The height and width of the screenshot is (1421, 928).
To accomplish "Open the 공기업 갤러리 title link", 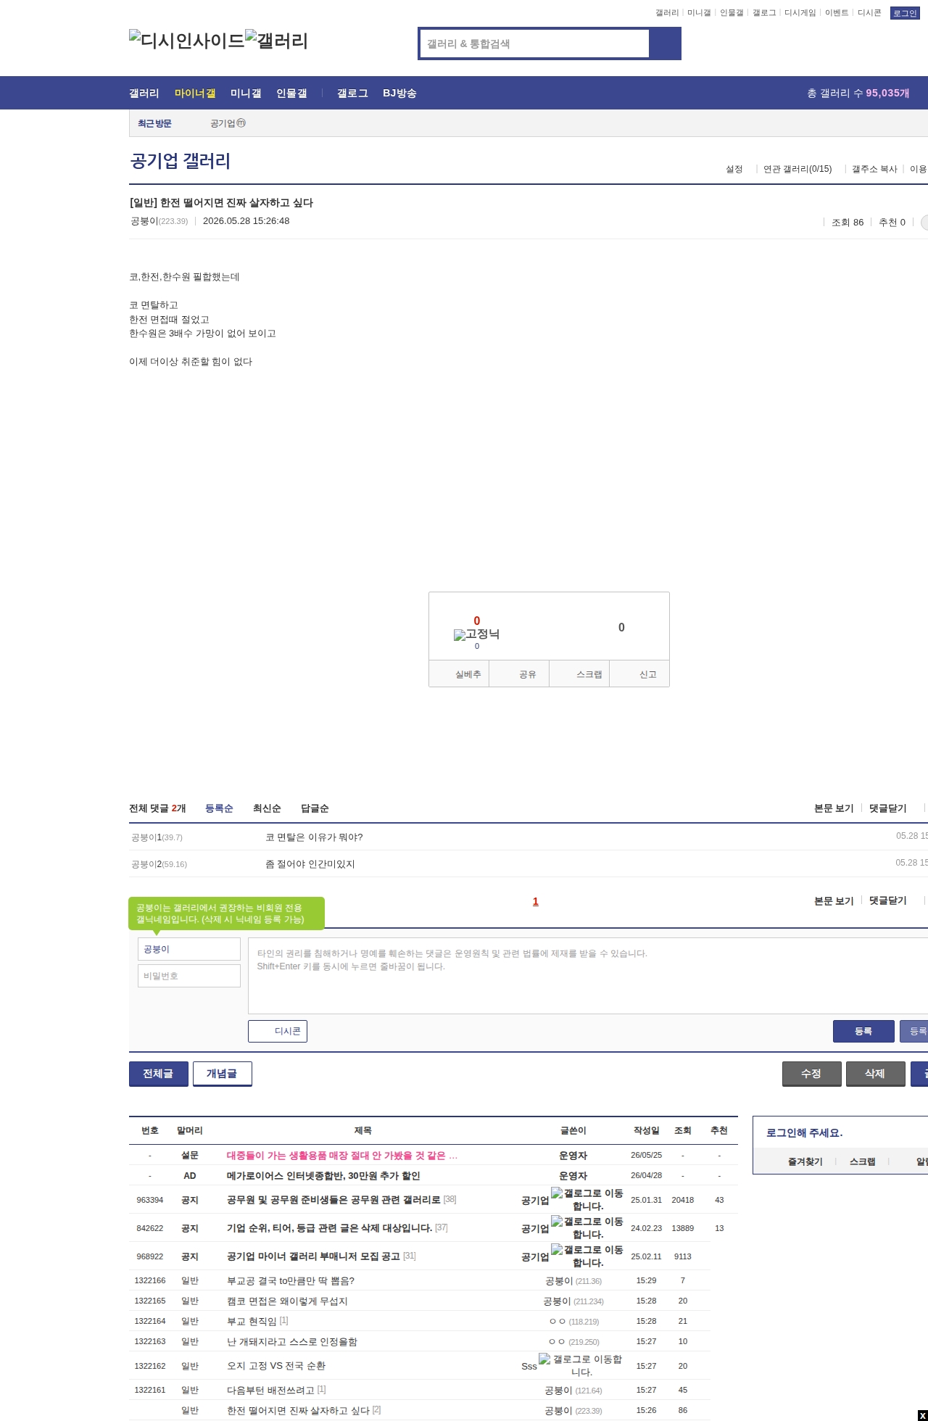I will (180, 161).
